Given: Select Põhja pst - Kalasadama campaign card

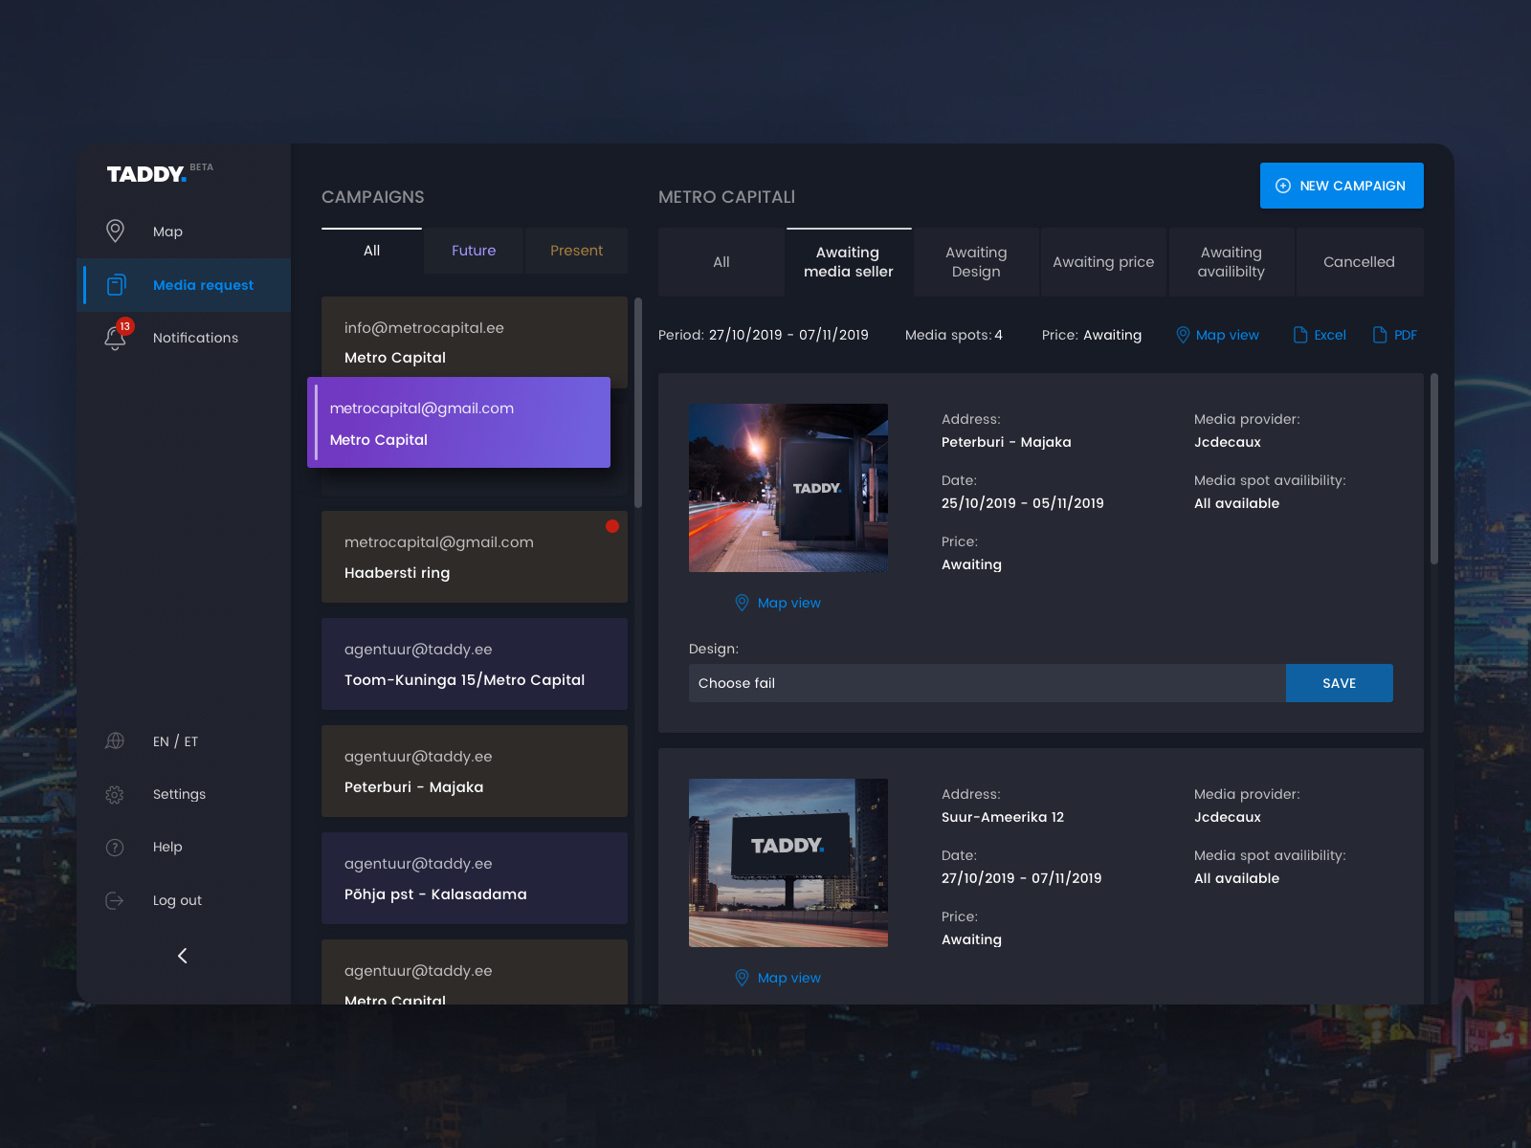Looking at the screenshot, I should click(475, 878).
